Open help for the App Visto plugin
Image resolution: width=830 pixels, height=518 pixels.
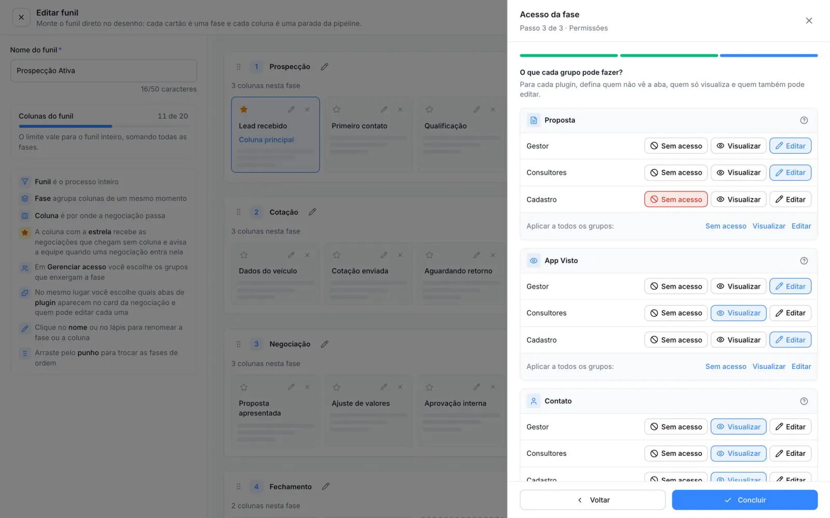(804, 261)
